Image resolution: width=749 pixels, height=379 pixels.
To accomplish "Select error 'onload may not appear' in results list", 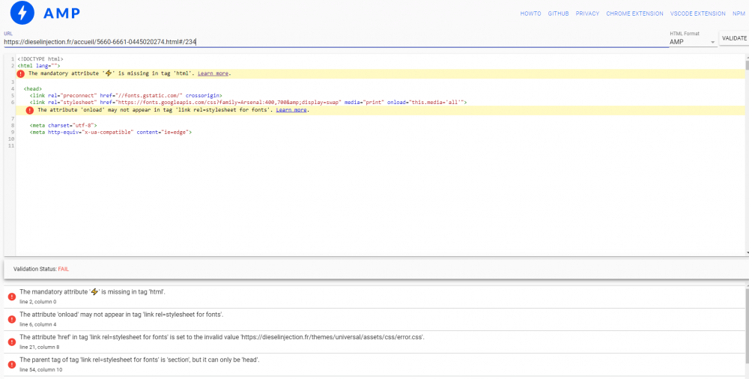I will click(x=374, y=319).
